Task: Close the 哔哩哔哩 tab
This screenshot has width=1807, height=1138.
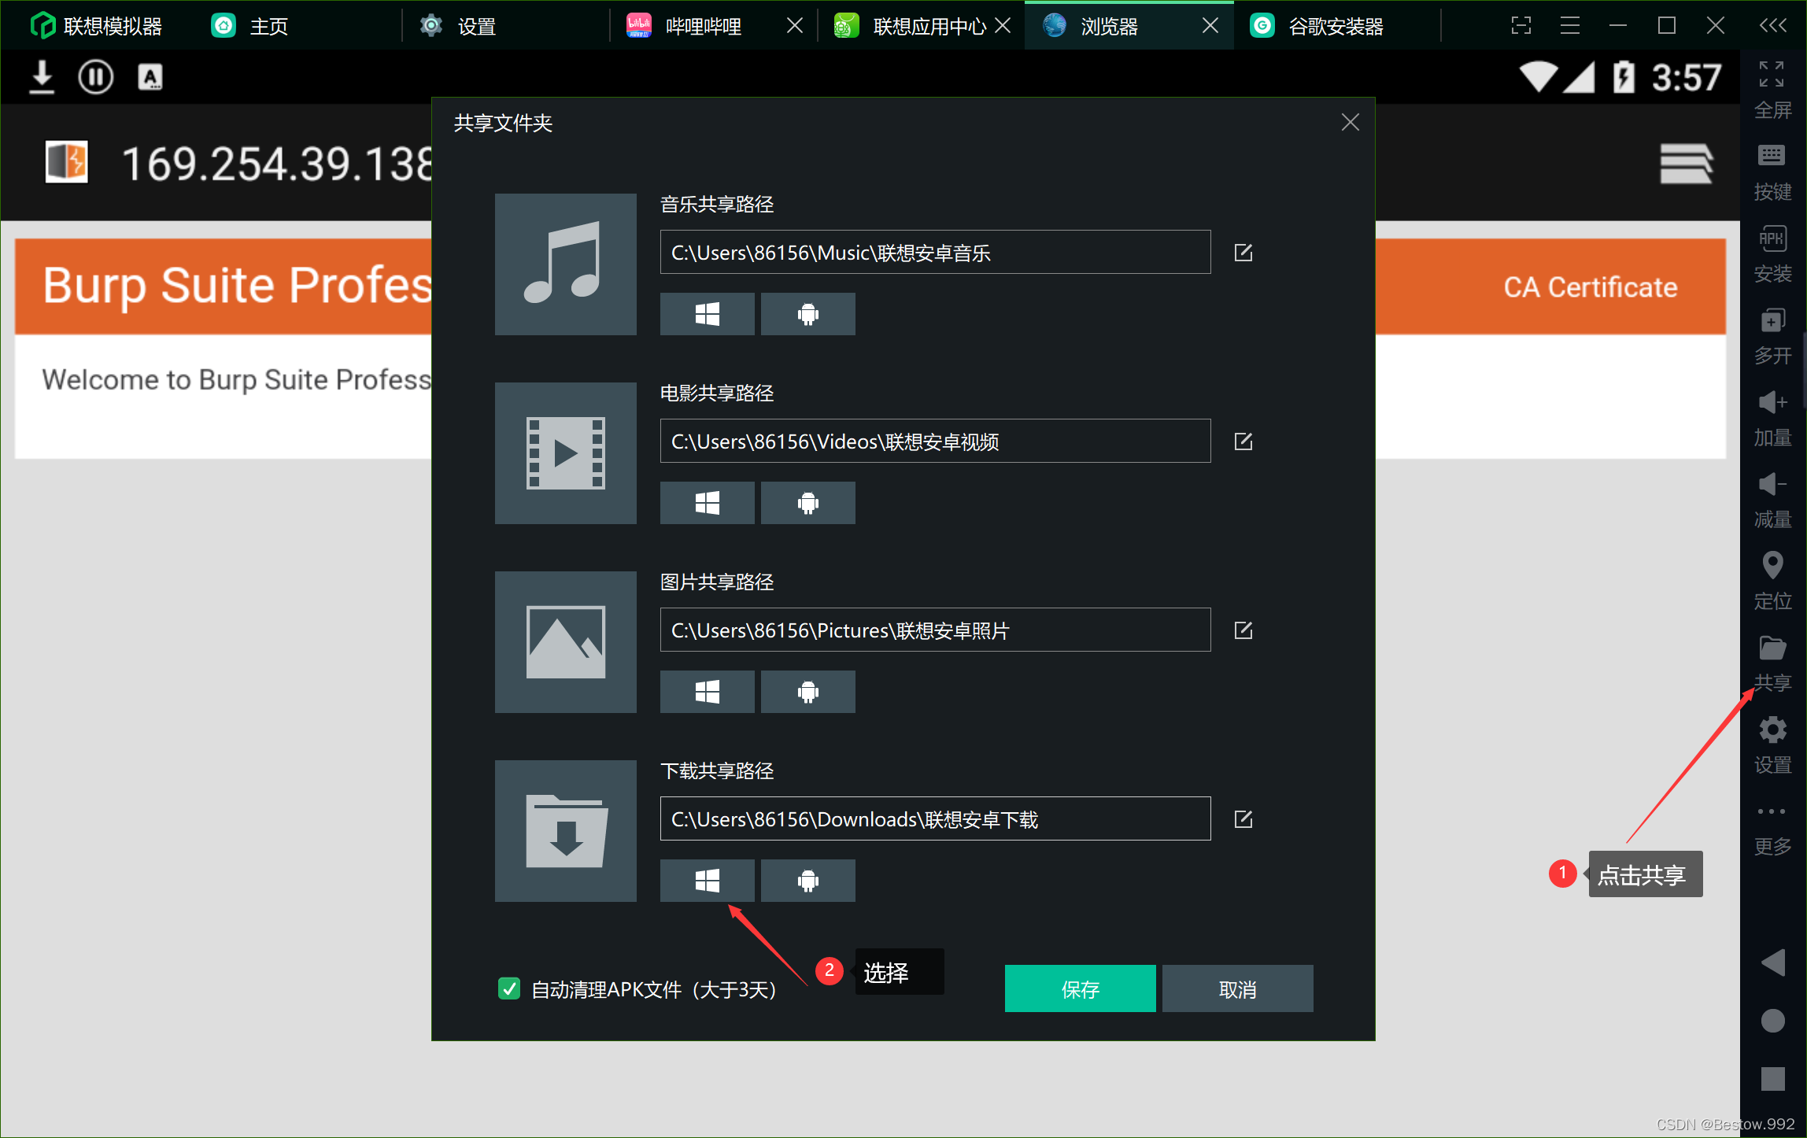Action: coord(795,26)
